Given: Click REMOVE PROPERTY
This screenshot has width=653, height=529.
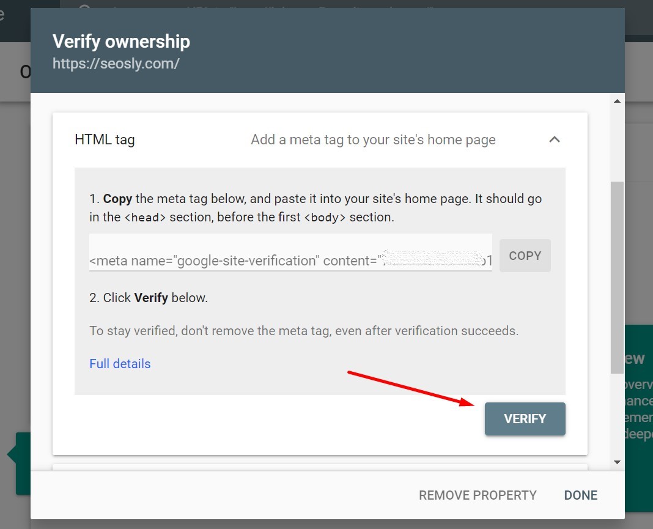Looking at the screenshot, I should [478, 495].
